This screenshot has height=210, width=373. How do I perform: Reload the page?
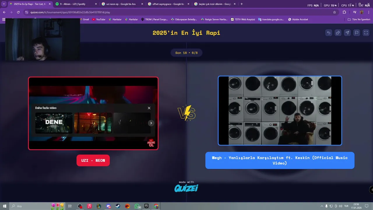[18, 12]
